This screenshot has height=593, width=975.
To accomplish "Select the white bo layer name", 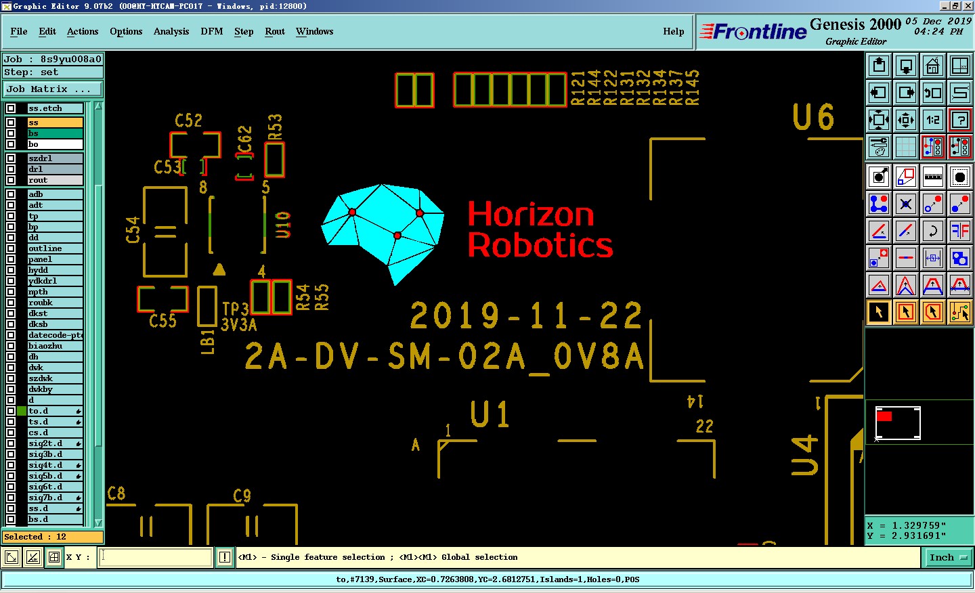I will tap(56, 144).
